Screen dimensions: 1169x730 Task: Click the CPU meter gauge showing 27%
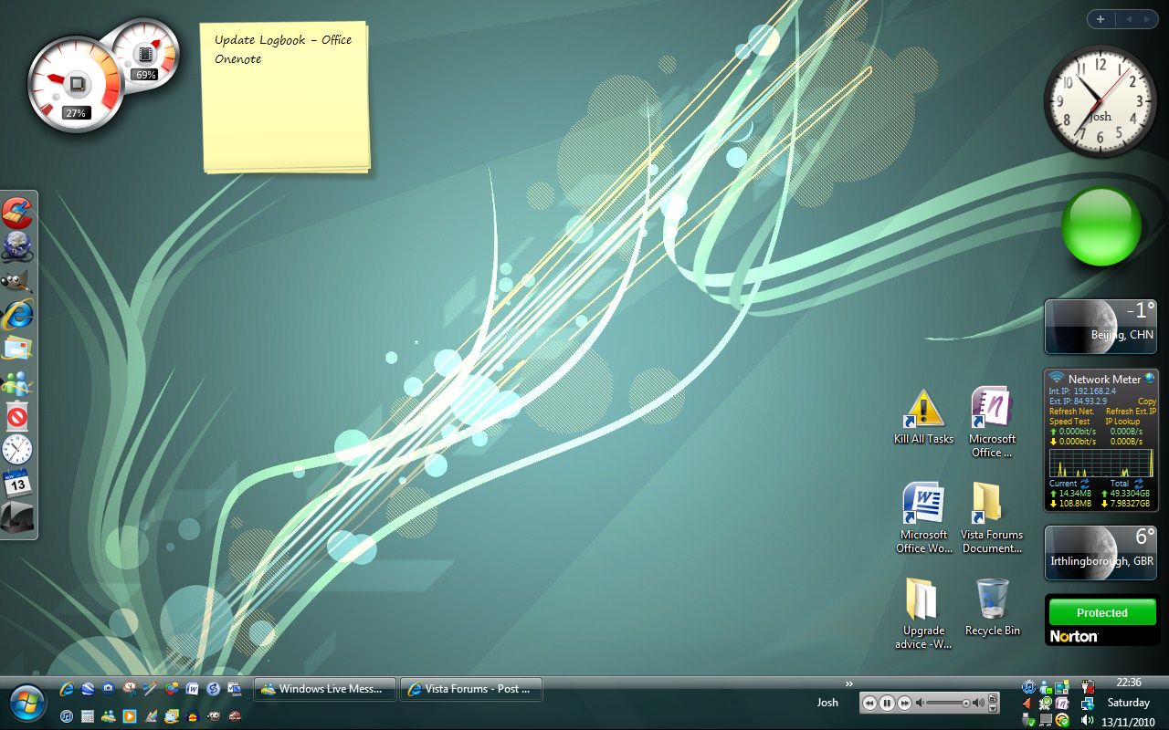(x=75, y=85)
